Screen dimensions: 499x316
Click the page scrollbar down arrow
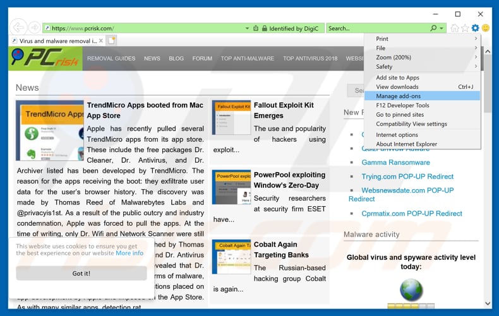(488, 303)
